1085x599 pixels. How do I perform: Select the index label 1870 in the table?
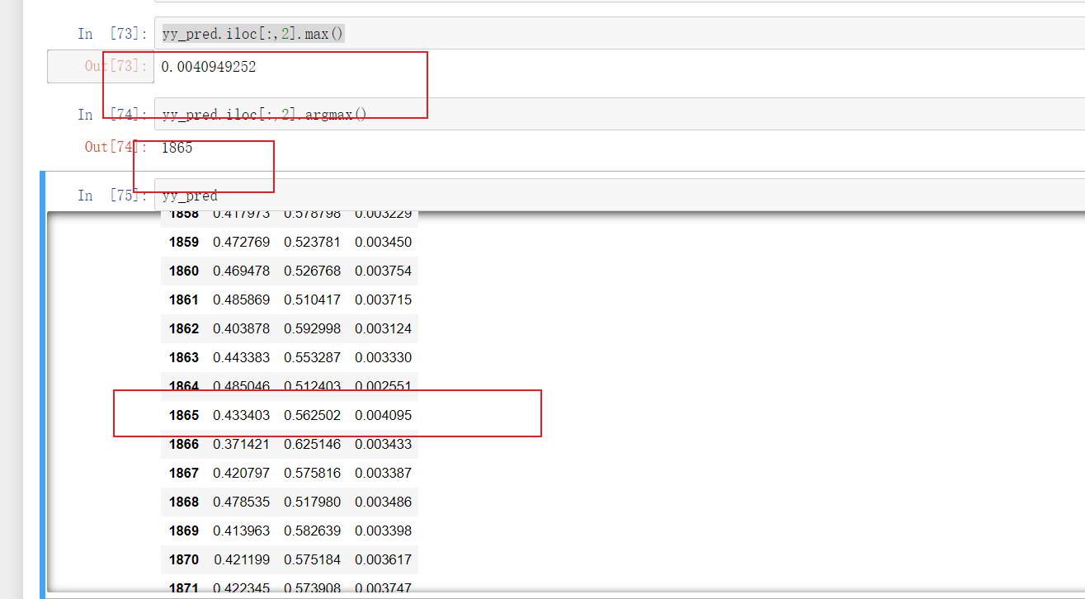click(x=183, y=559)
